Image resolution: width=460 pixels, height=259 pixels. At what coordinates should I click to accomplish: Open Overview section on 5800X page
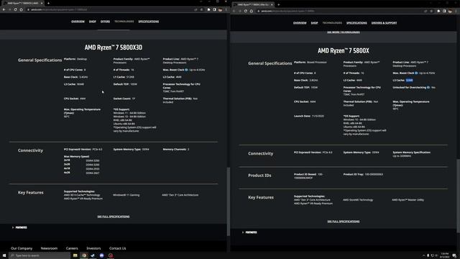point(300,23)
